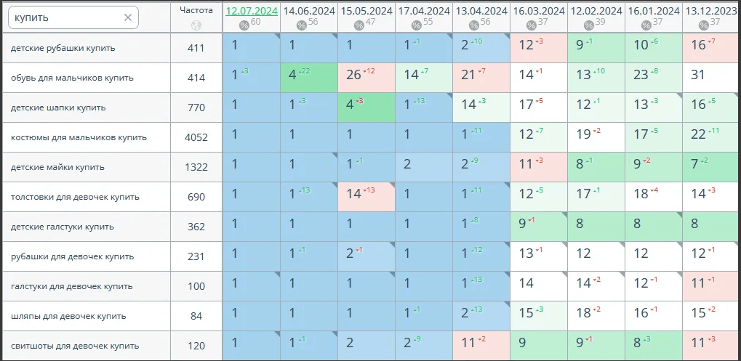Focus the search field containing 'купить'
Image resolution: width=741 pixels, height=361 pixels.
(64, 17)
